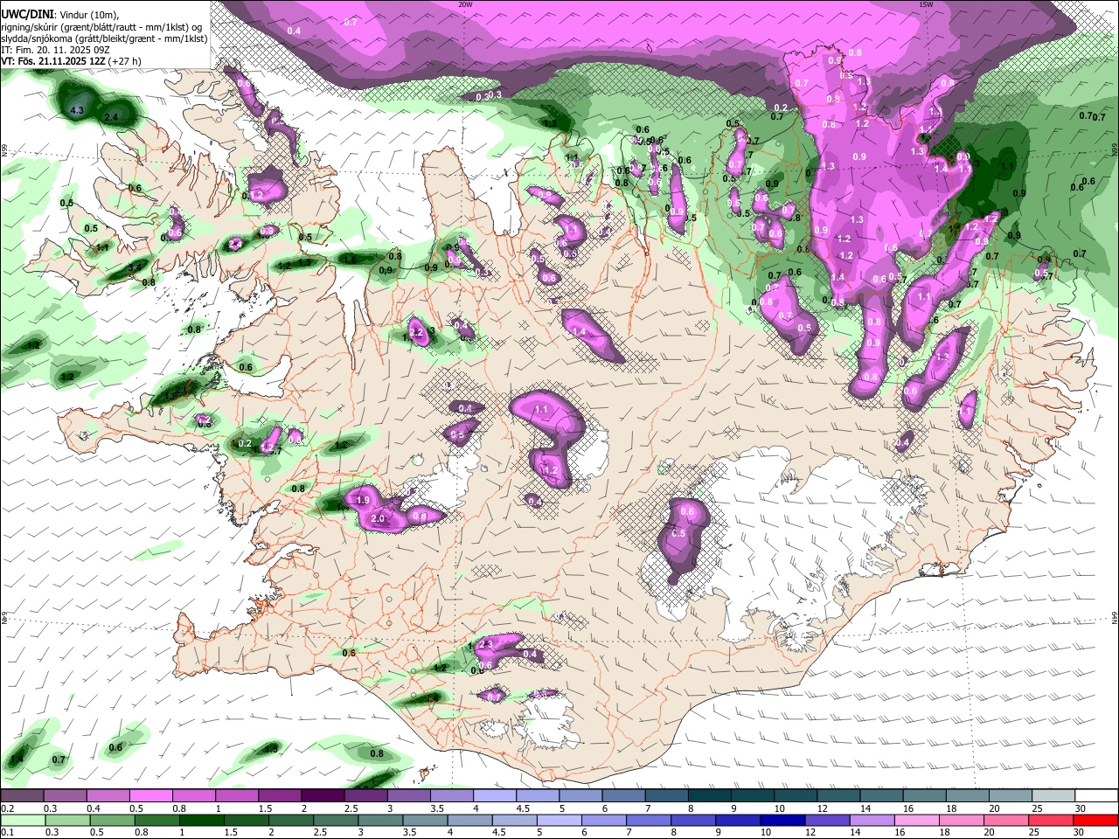Select the dark teal swatch at 8 on snow scale
Image resolution: width=1119 pixels, height=839 pixels.
point(709,796)
